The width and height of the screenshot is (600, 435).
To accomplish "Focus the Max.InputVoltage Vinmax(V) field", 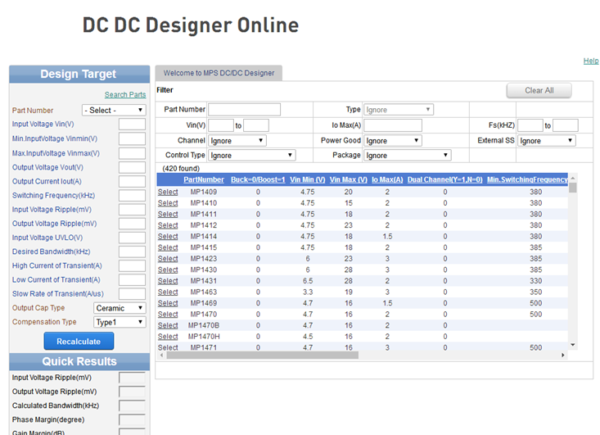I will 132,153.
